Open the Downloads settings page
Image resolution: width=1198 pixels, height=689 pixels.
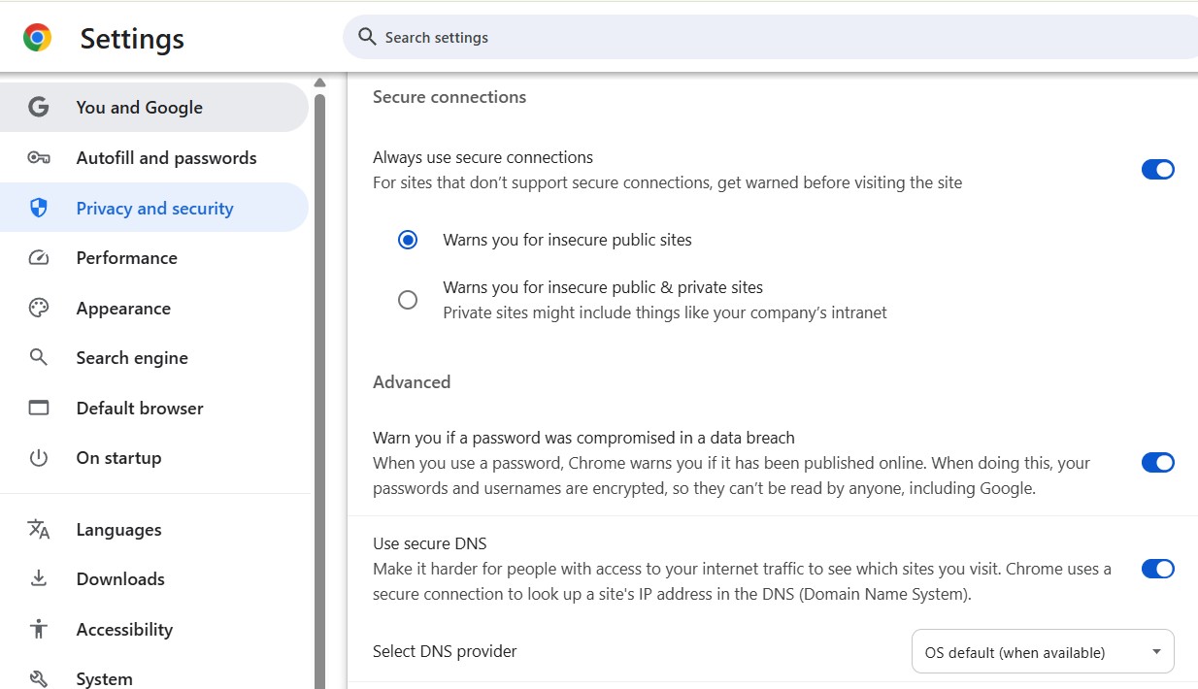pyautogui.click(x=120, y=579)
